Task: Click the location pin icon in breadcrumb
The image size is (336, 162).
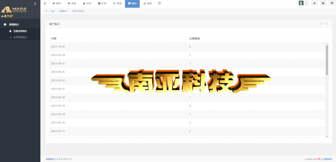Action: [46, 11]
